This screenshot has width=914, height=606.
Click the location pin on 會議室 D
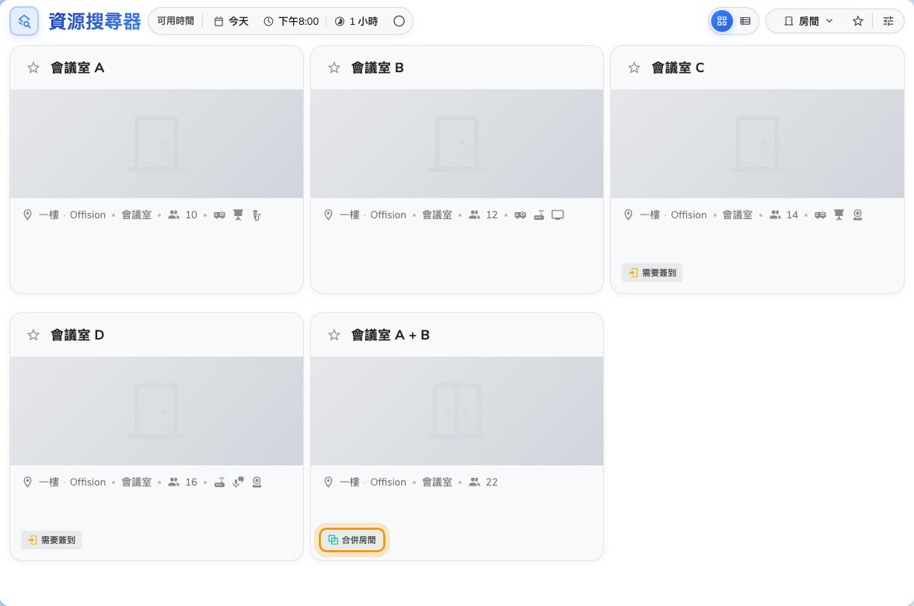(x=27, y=482)
